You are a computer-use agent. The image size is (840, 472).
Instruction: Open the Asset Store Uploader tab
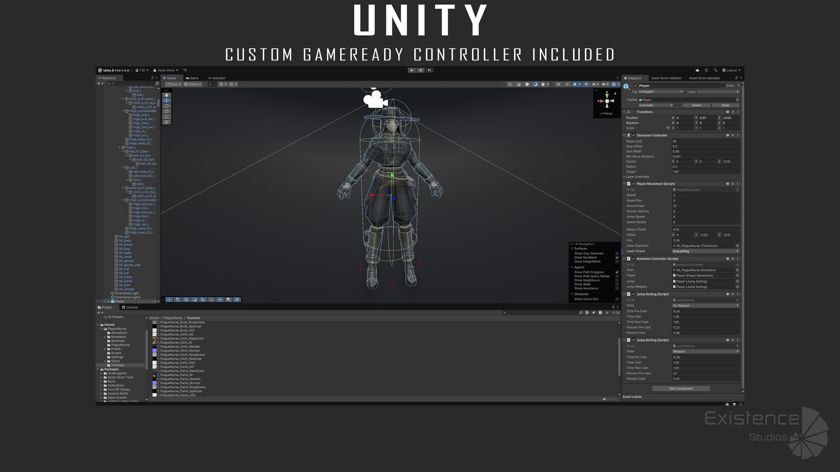tap(704, 78)
